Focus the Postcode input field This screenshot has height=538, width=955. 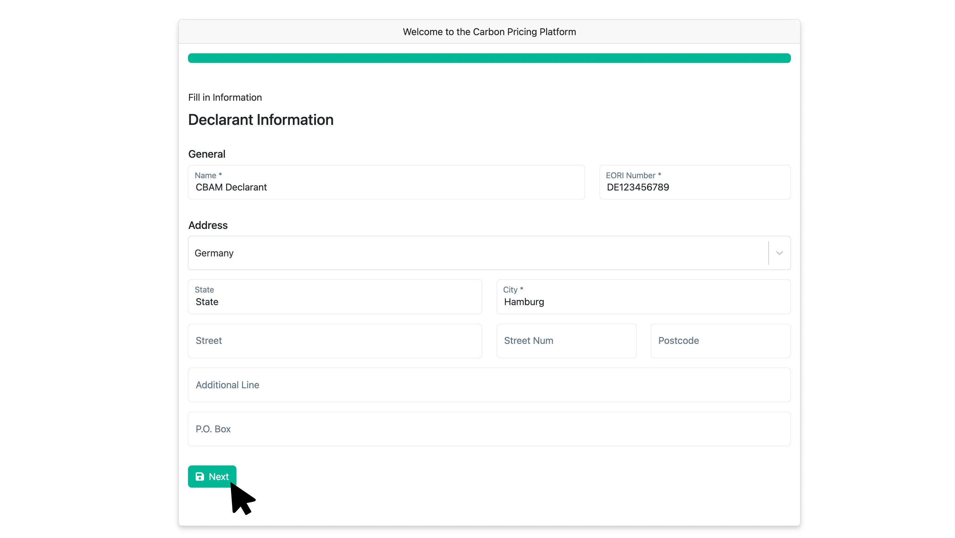(721, 341)
